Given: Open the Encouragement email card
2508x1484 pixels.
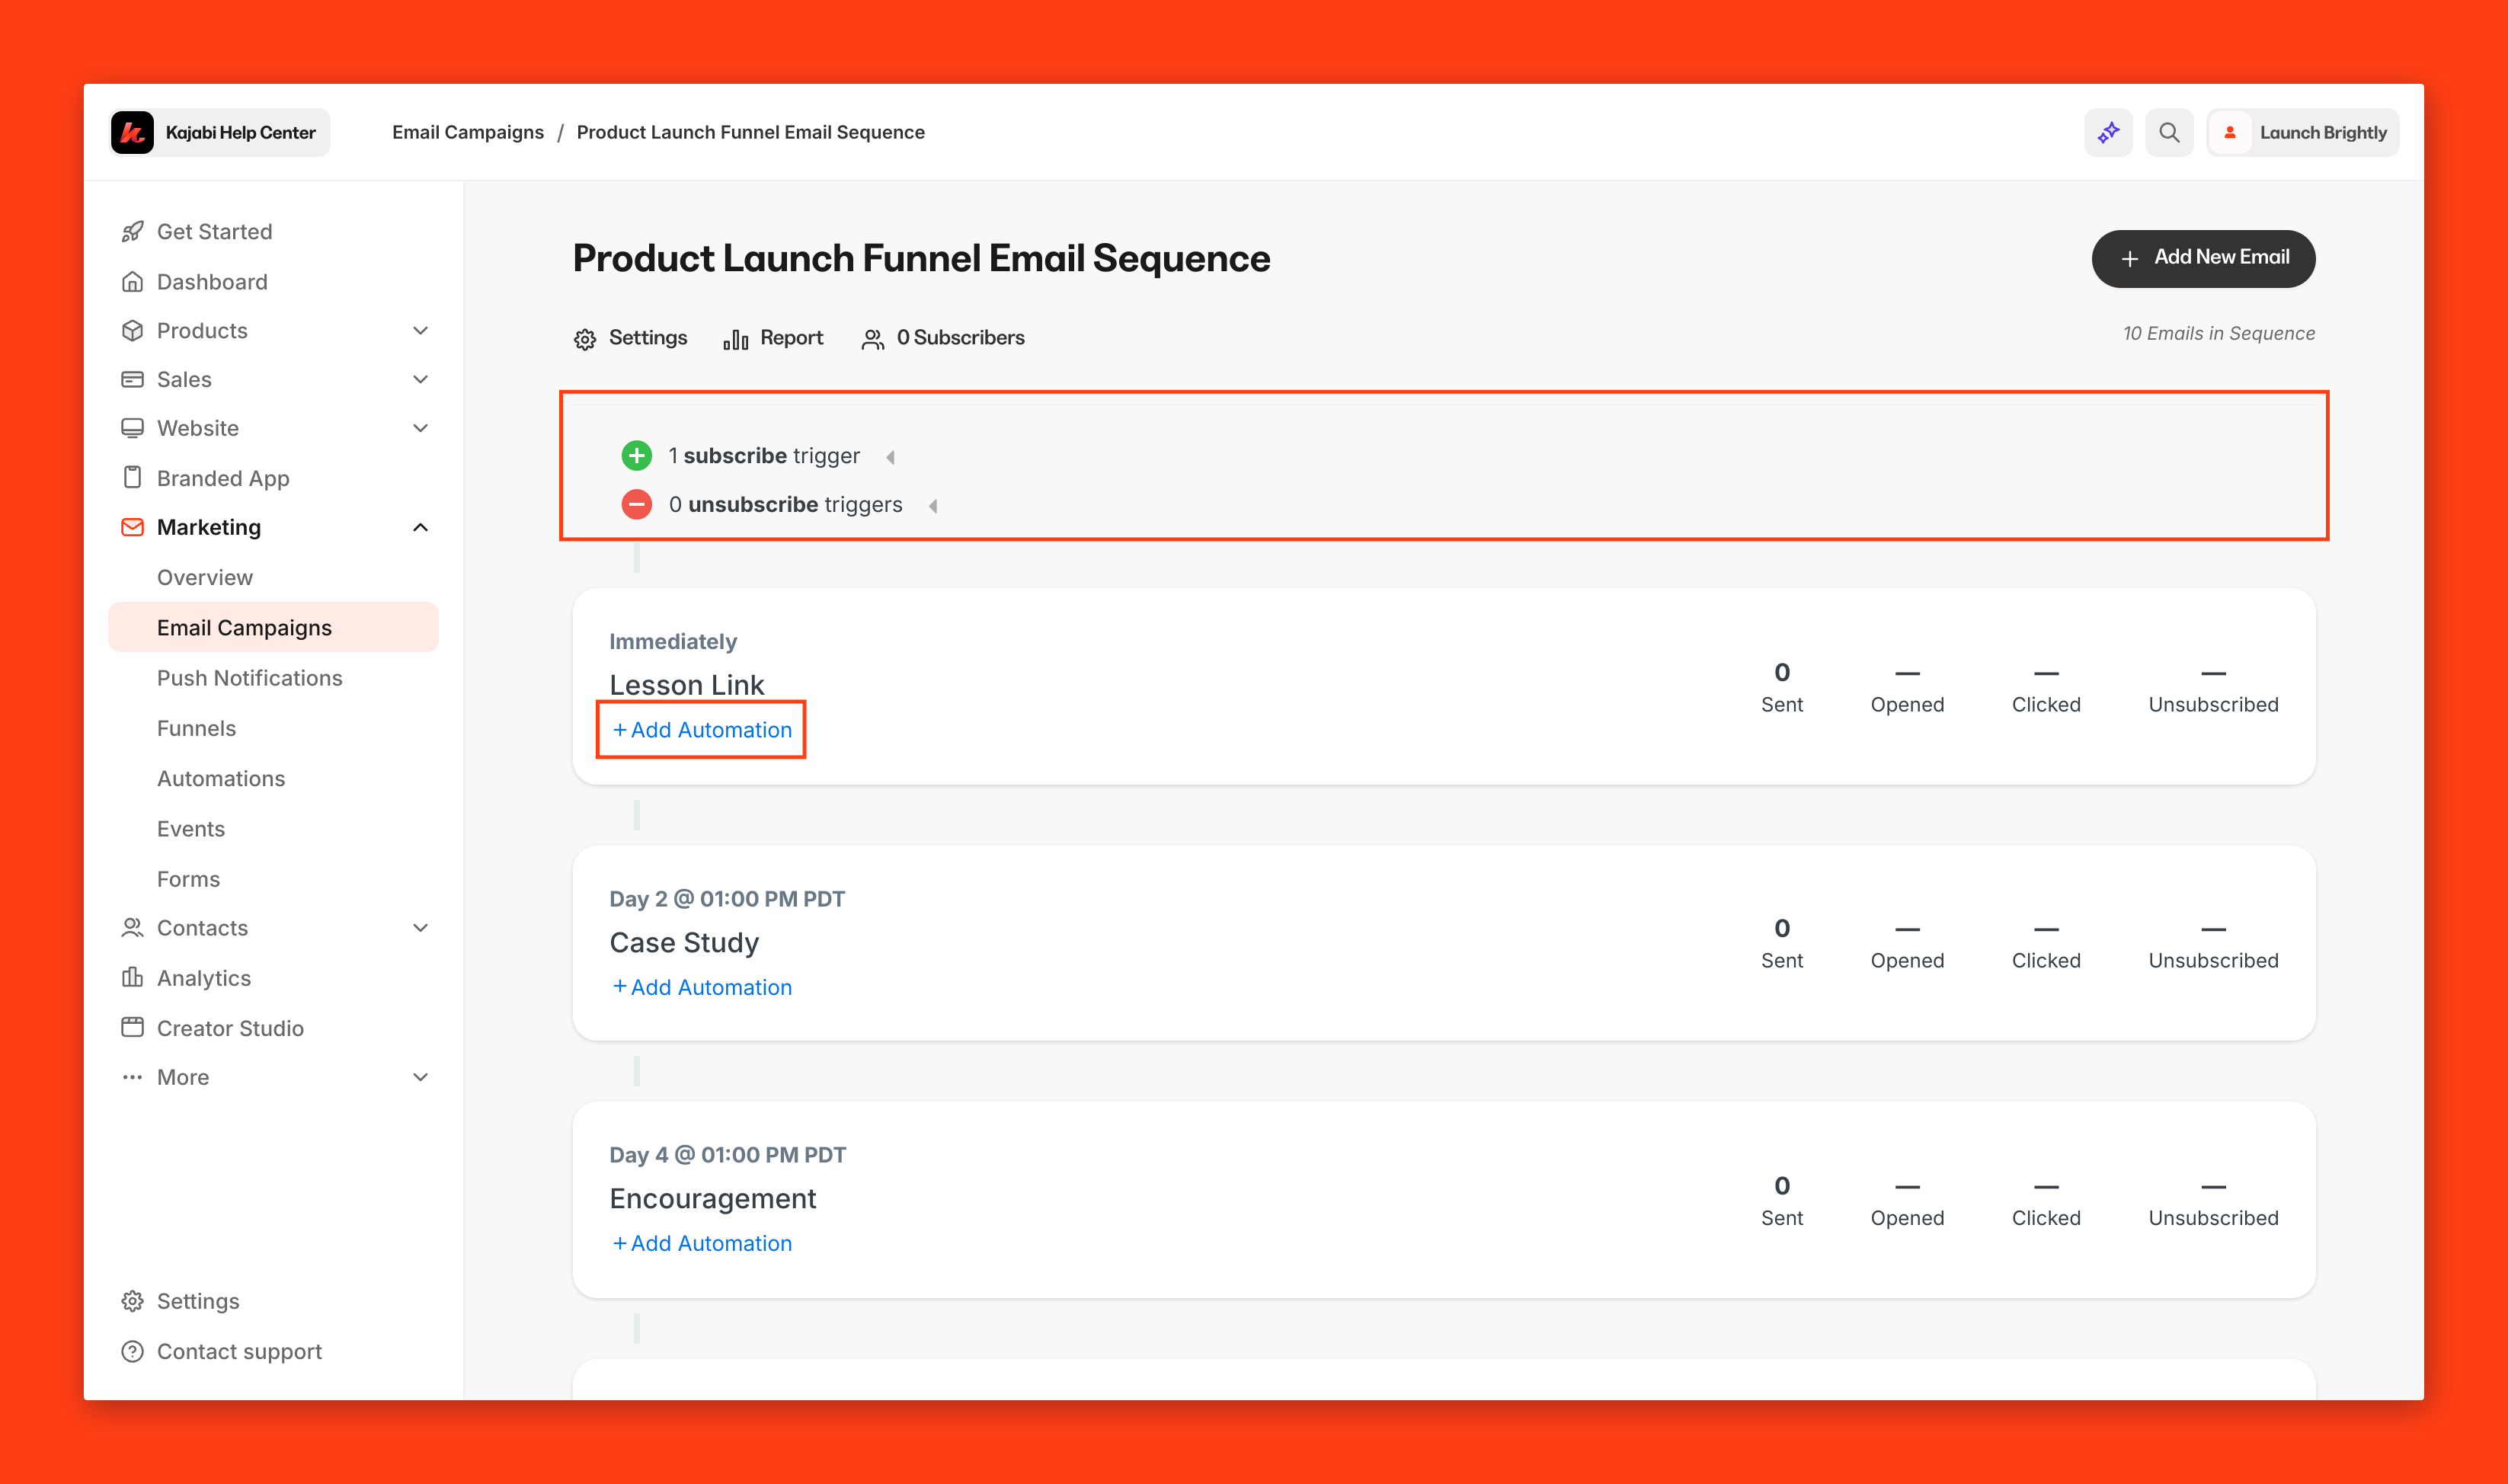Looking at the screenshot, I should [x=713, y=1198].
